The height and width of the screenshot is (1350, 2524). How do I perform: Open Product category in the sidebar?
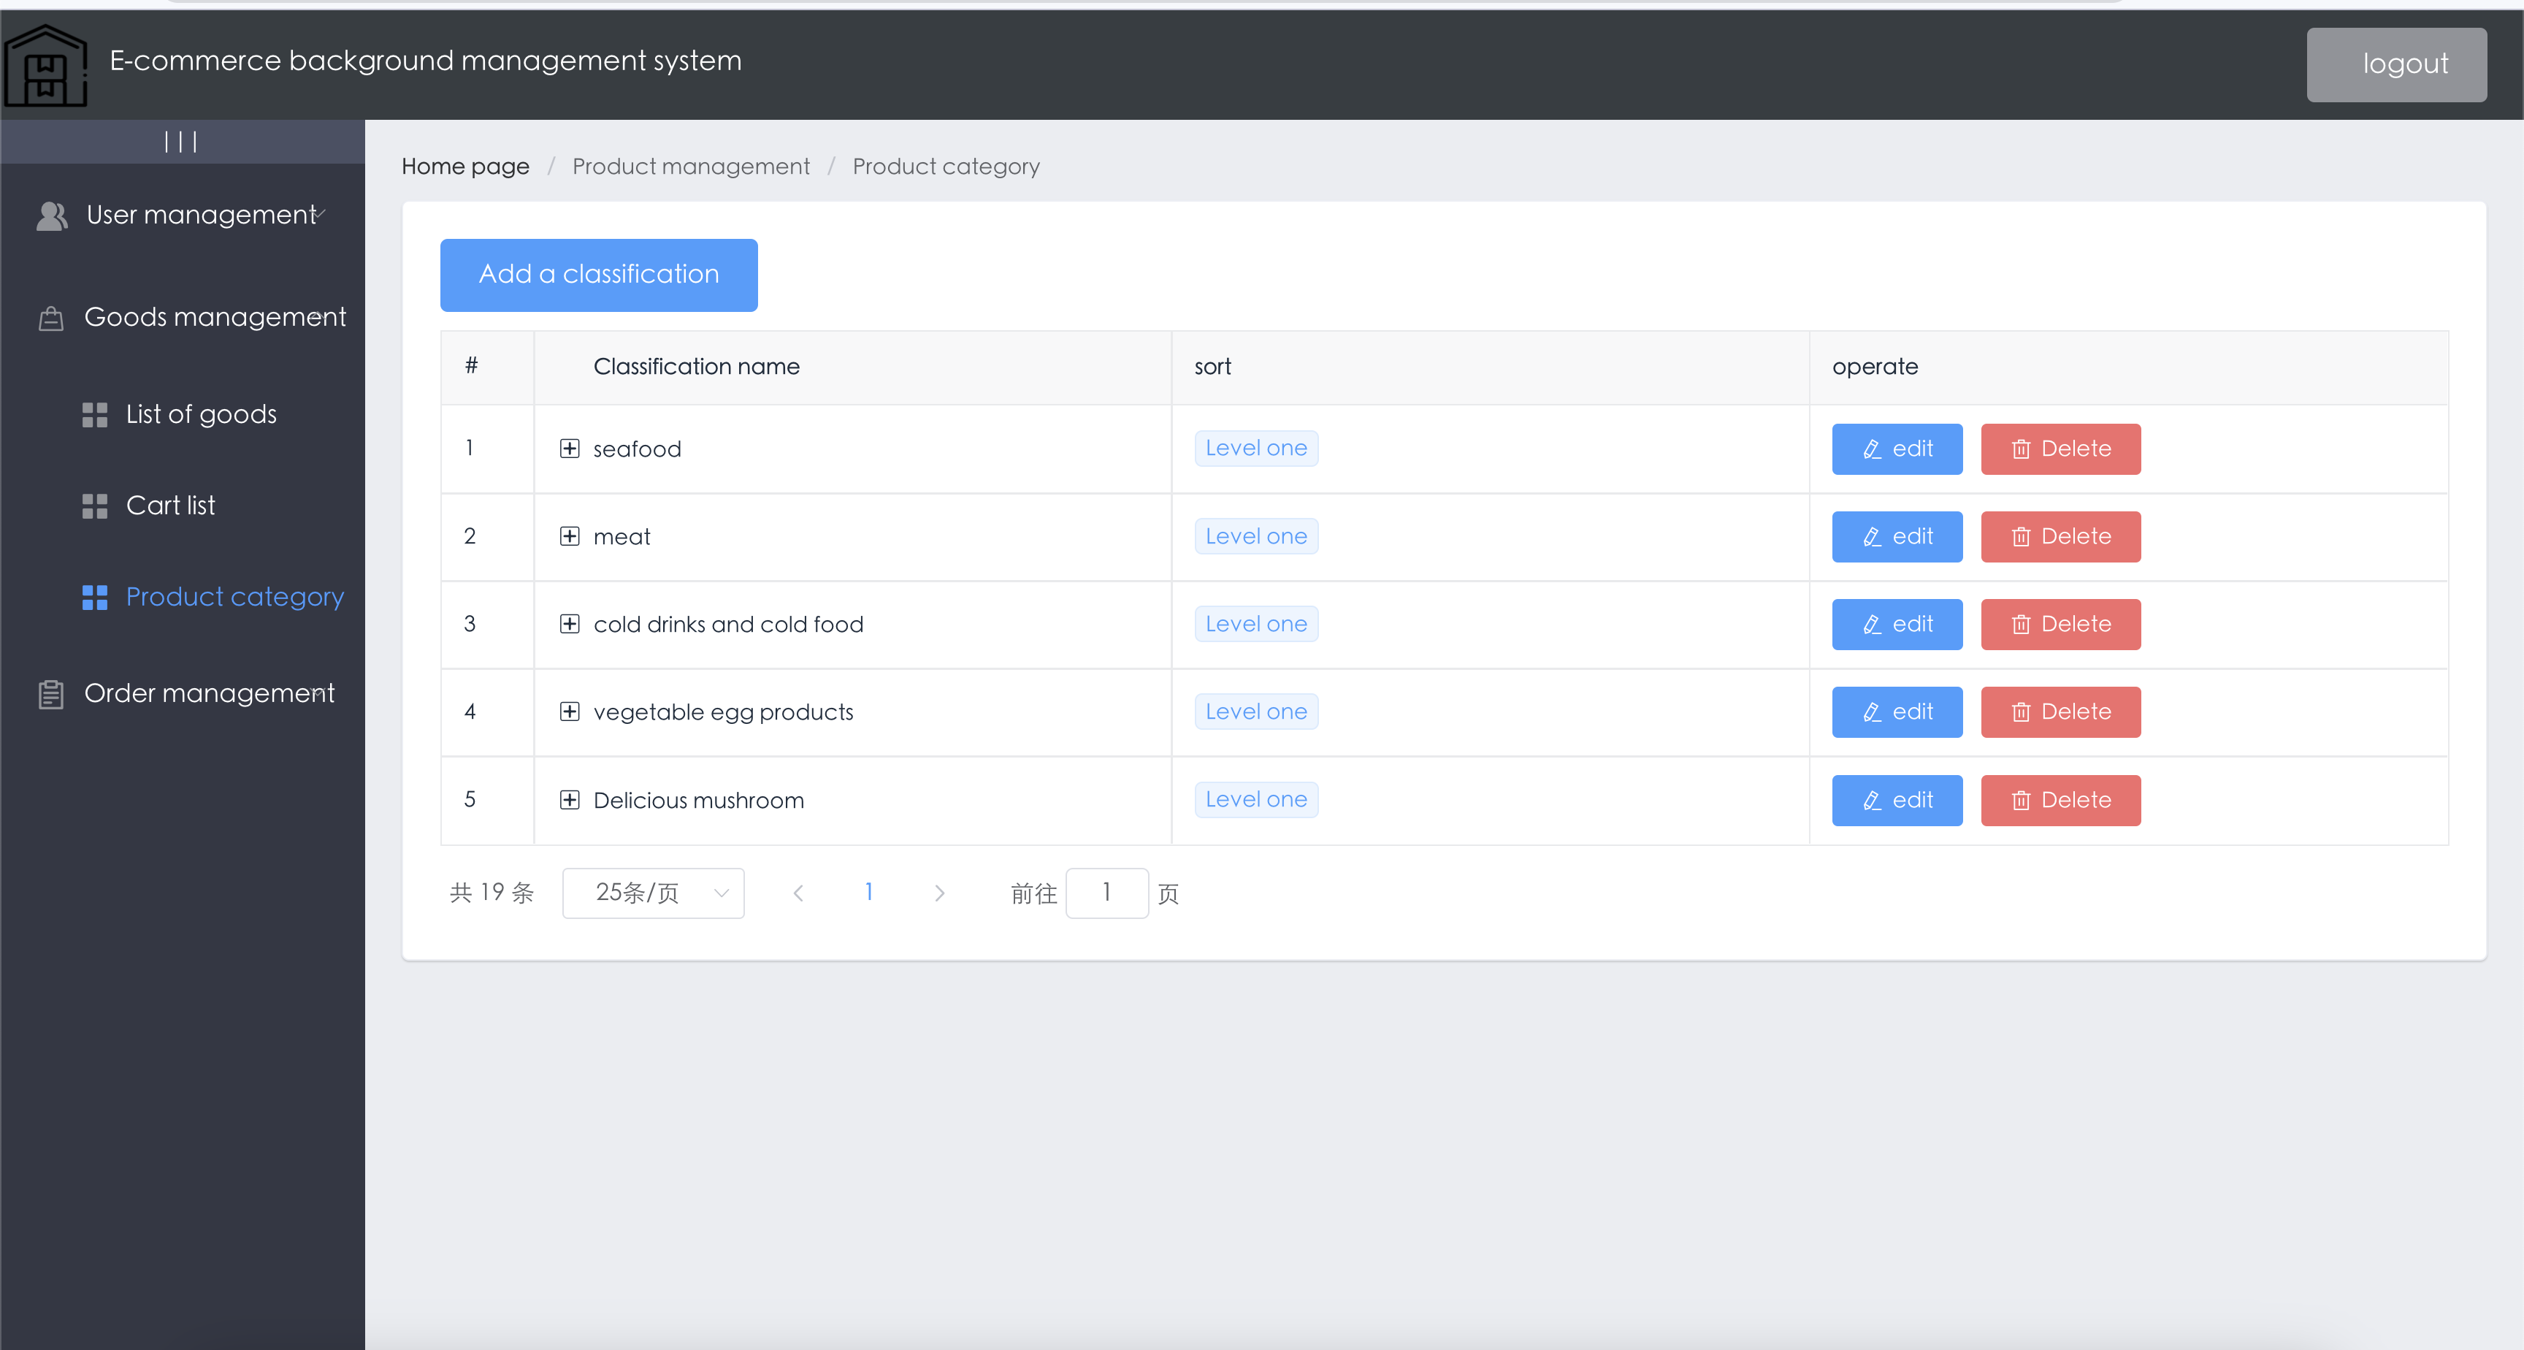tap(235, 596)
